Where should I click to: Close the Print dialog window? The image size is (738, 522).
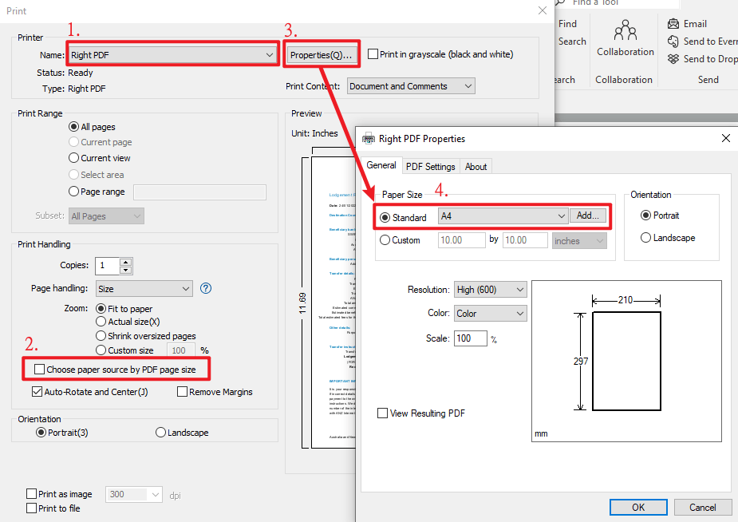tap(543, 10)
